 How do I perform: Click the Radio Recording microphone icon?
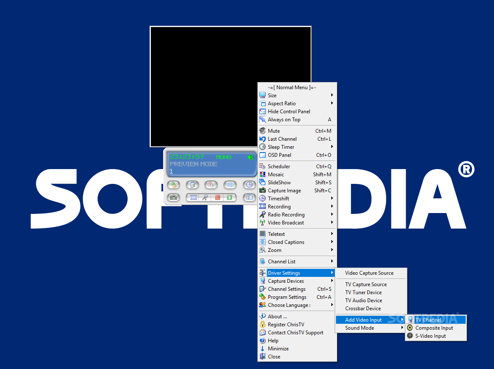point(262,215)
